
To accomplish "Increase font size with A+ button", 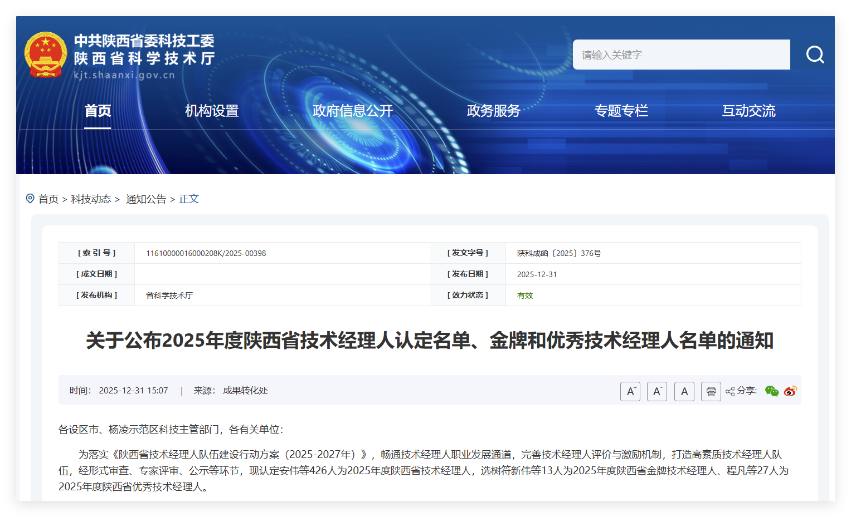I will tap(630, 391).
